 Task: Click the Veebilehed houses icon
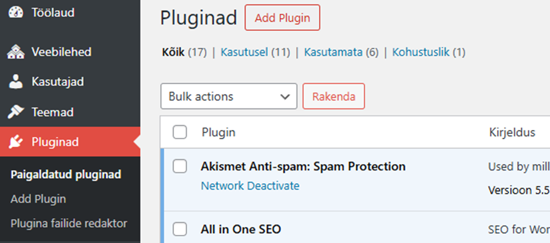[16, 52]
